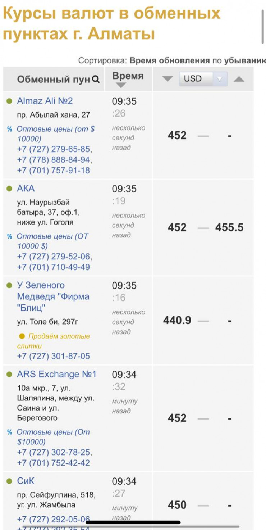Click the percent icon in the АКА row
Image resolution: width=266 pixels, height=530 pixels.
(10, 236)
